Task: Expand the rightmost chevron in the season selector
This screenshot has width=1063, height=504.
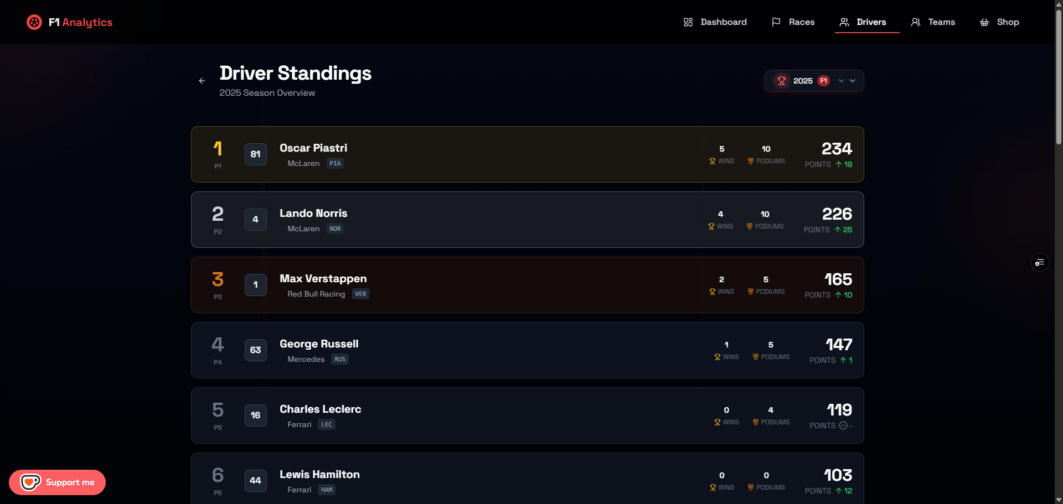Action: point(853,81)
